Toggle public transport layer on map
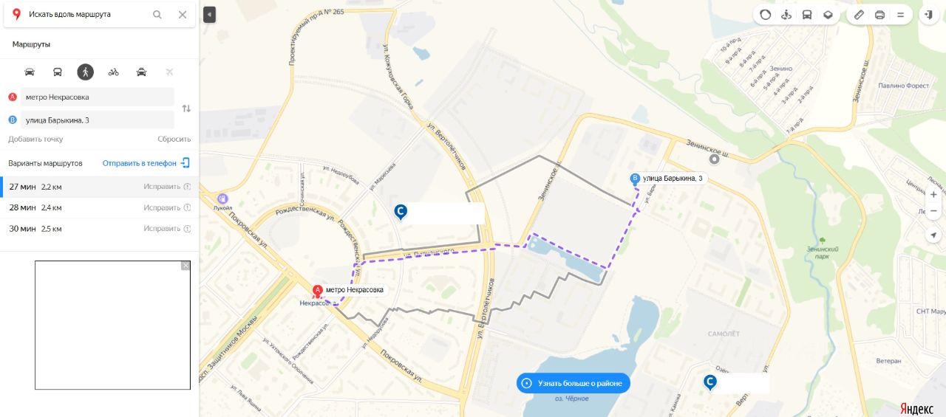The height and width of the screenshot is (417, 946). click(807, 14)
